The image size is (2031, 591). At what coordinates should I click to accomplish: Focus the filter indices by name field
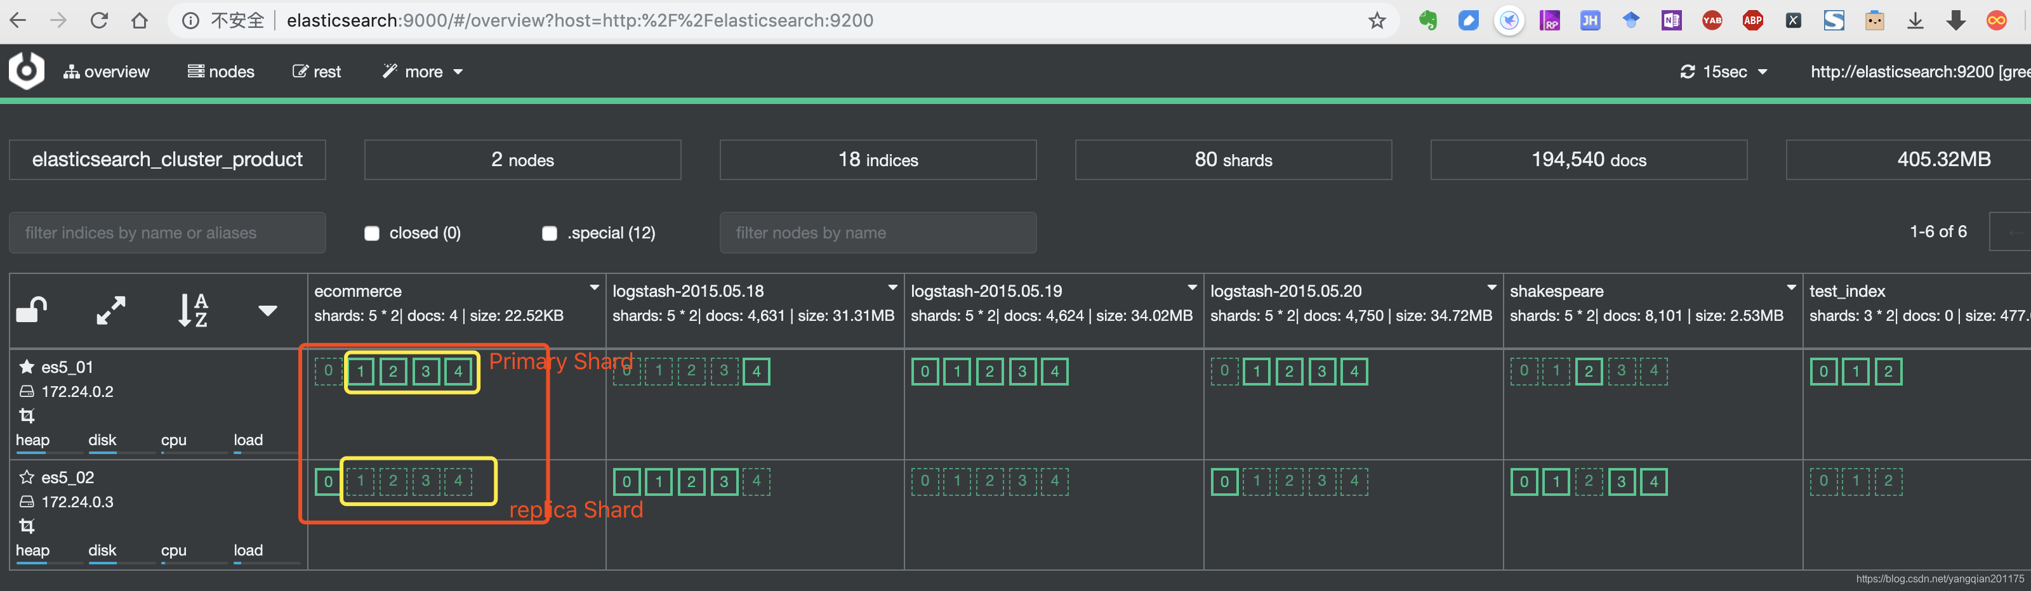click(x=167, y=233)
